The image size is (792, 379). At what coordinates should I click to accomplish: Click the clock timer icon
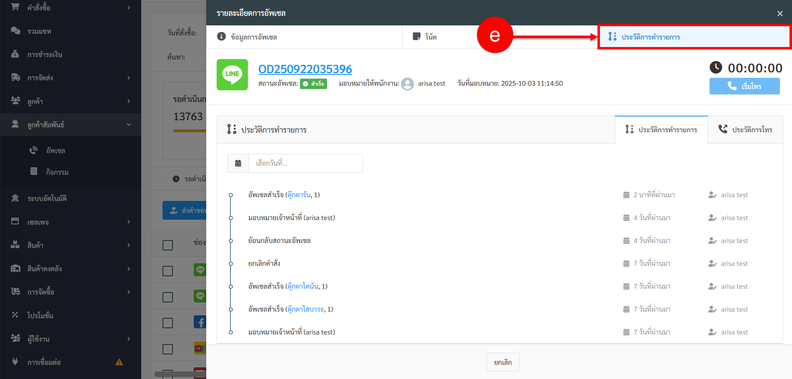[x=715, y=67]
